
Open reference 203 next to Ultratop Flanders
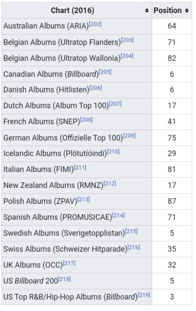click(127, 40)
